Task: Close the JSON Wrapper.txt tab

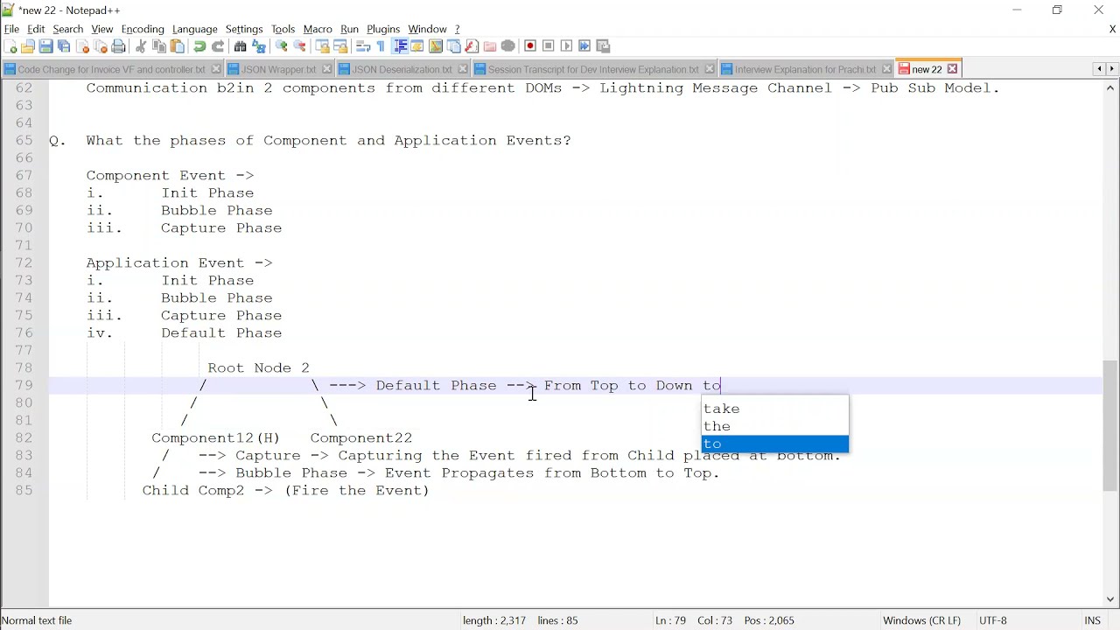Action: tap(326, 69)
